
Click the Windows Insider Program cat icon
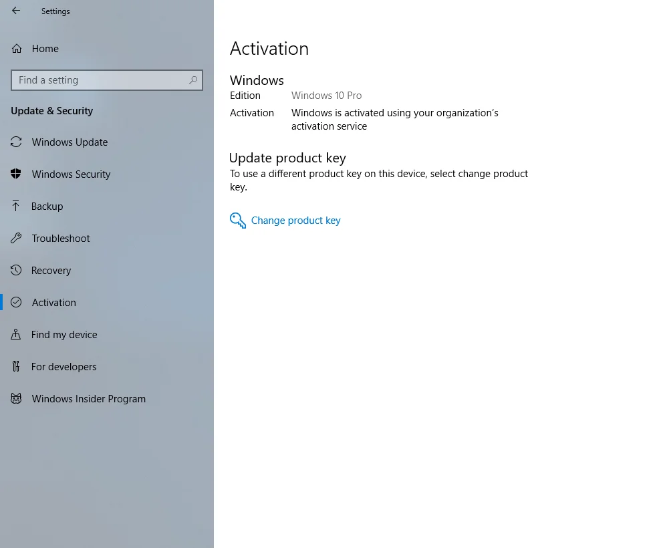point(16,398)
